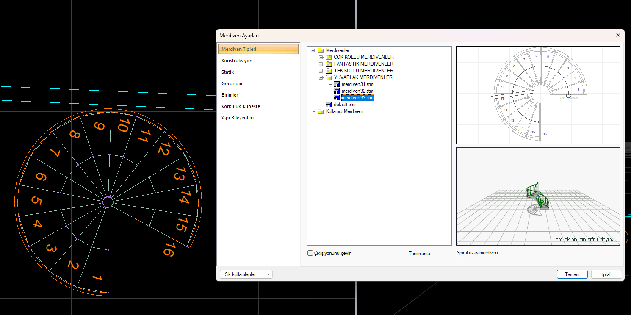Click the merdiven33.stm file icon
631x315 pixels.
coord(337,98)
